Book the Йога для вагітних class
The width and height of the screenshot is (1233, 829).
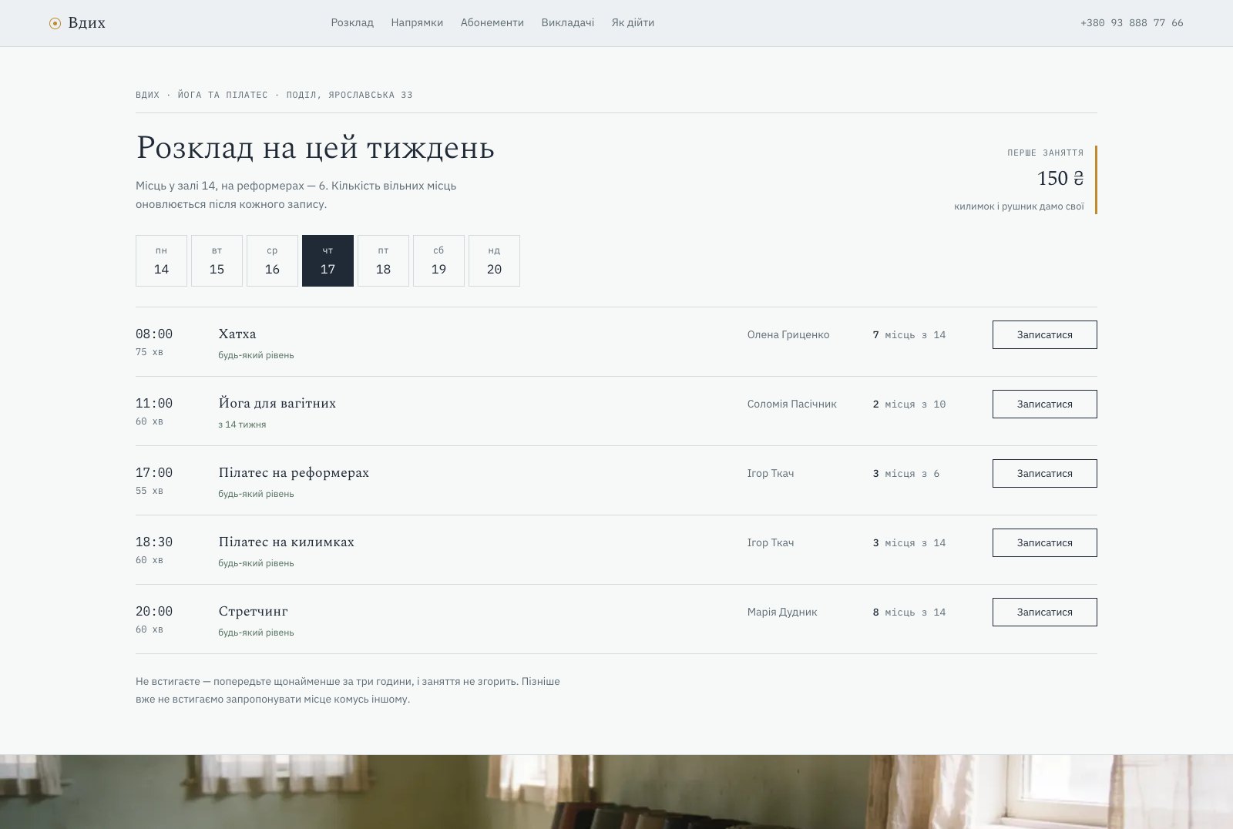click(1044, 404)
